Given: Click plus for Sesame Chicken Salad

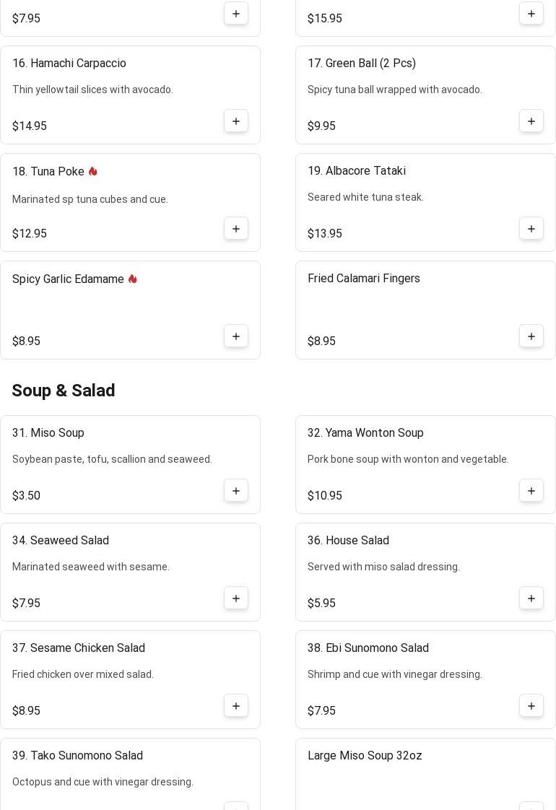Looking at the screenshot, I should (x=236, y=706).
